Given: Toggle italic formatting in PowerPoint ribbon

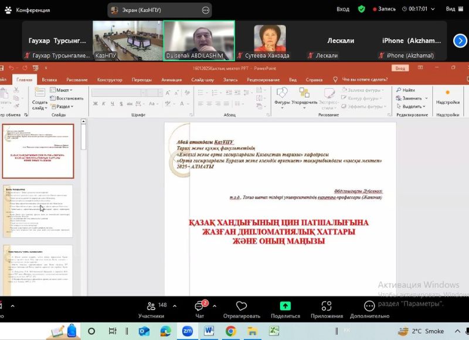Looking at the screenshot, I should [104, 104].
